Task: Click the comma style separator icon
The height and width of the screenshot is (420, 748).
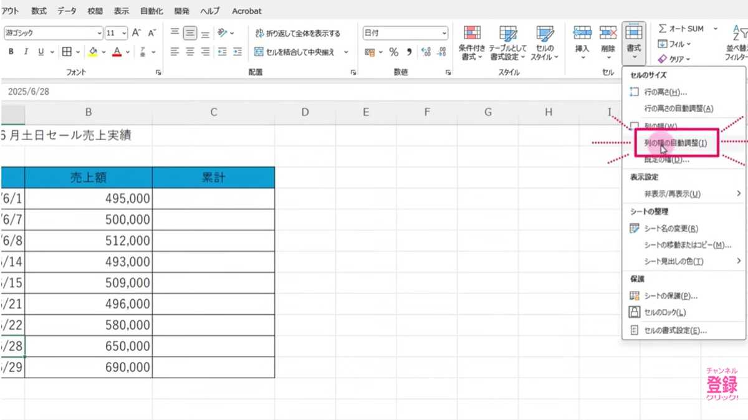Action: tap(410, 52)
